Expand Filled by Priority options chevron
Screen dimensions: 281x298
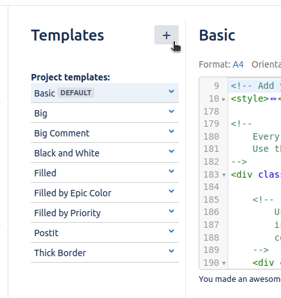pyautogui.click(x=171, y=211)
